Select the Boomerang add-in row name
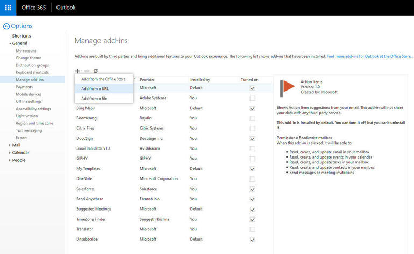 87,118
